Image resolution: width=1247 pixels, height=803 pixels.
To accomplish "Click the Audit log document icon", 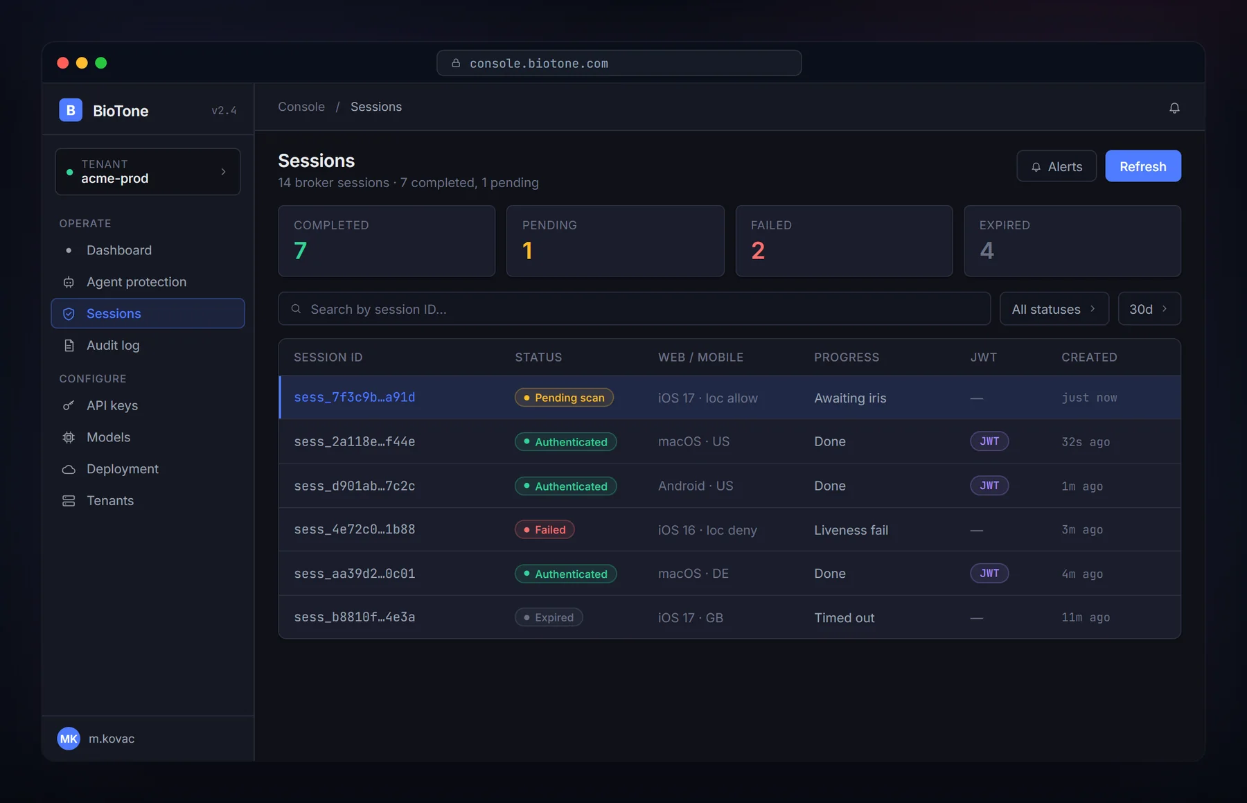I will coord(69,345).
